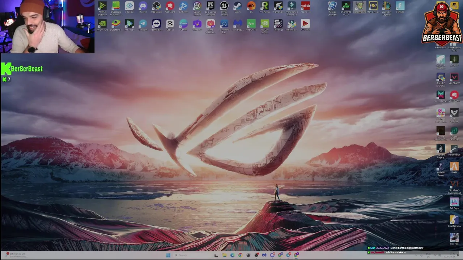Launch FilterOnMe (fom) icon
The image size is (463, 260).
[x=251, y=25]
